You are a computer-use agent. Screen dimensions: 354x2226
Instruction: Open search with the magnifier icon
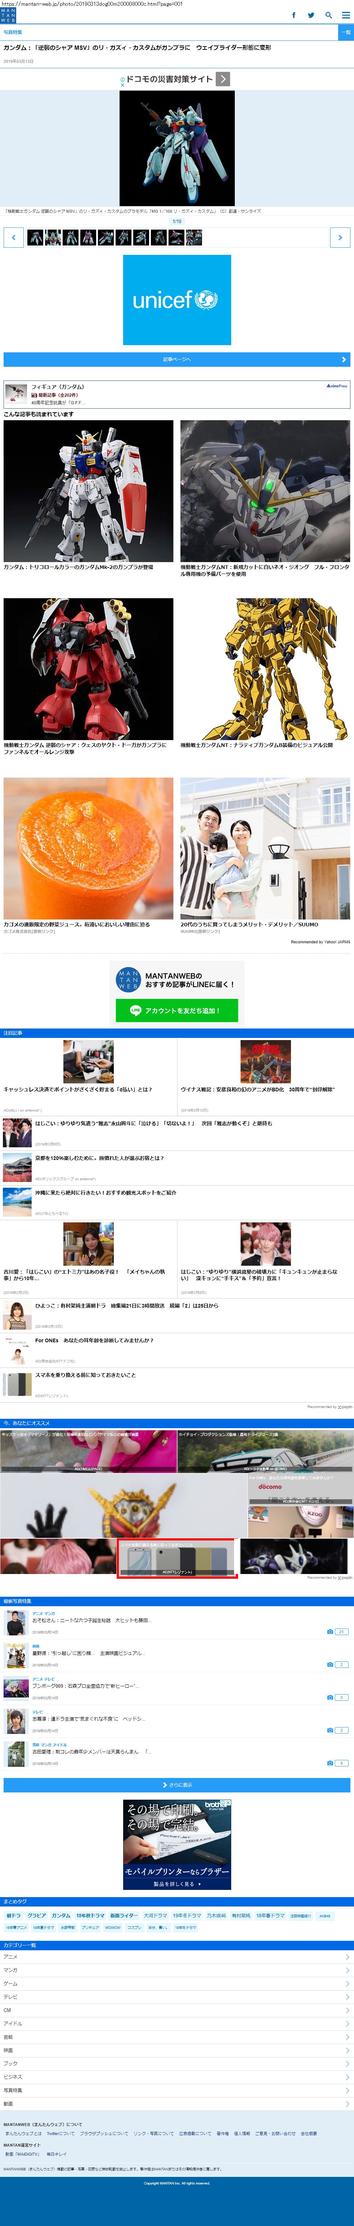[328, 15]
